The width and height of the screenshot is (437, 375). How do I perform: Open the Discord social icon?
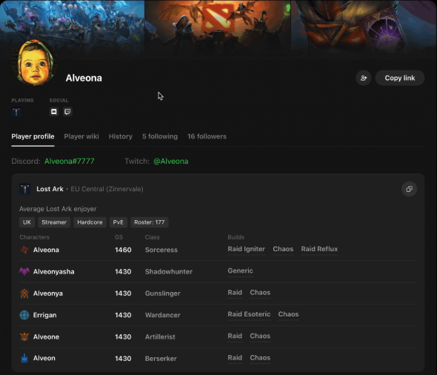click(x=54, y=112)
